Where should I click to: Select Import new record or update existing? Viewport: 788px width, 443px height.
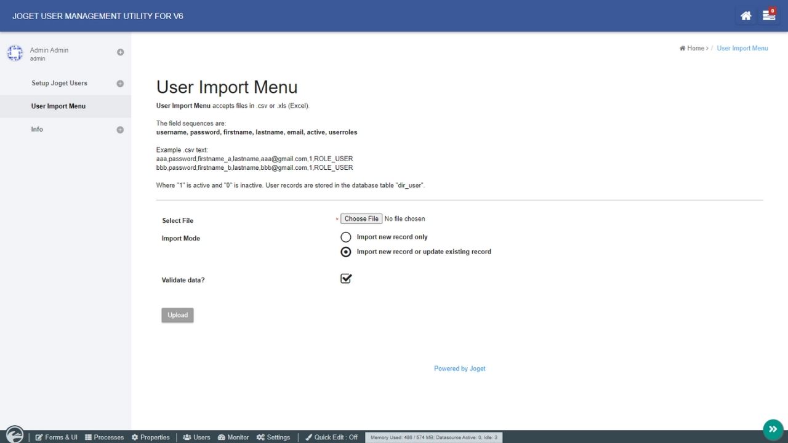[x=346, y=252]
